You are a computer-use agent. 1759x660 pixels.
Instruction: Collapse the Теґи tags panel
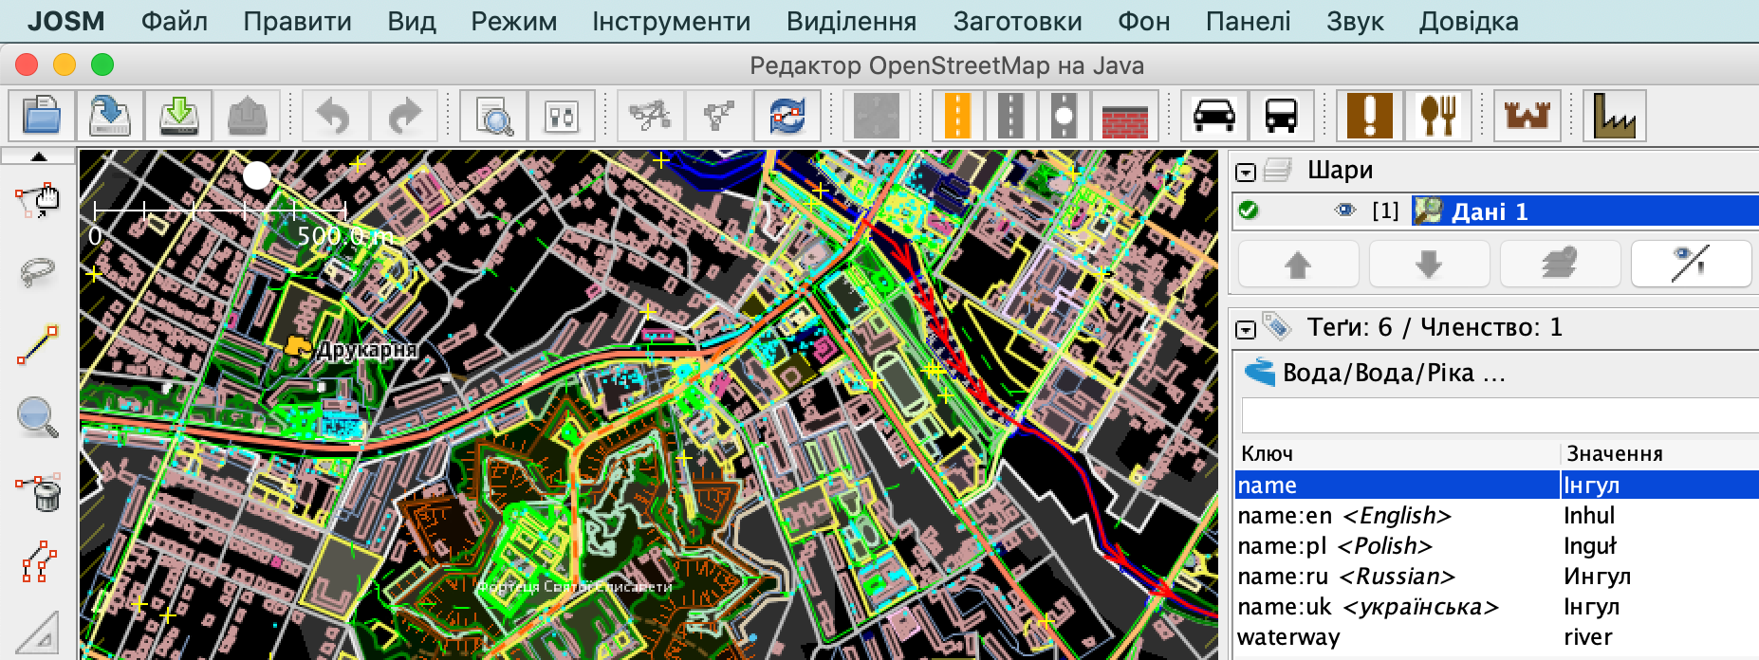point(1246,329)
